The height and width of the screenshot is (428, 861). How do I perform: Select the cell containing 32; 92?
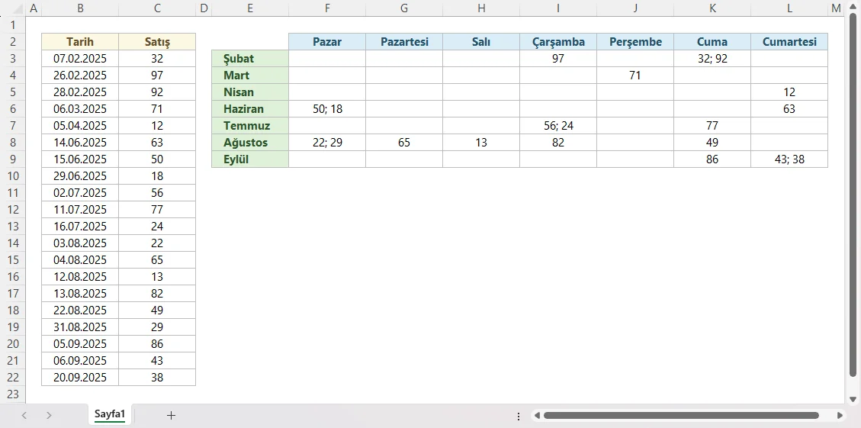click(x=712, y=59)
